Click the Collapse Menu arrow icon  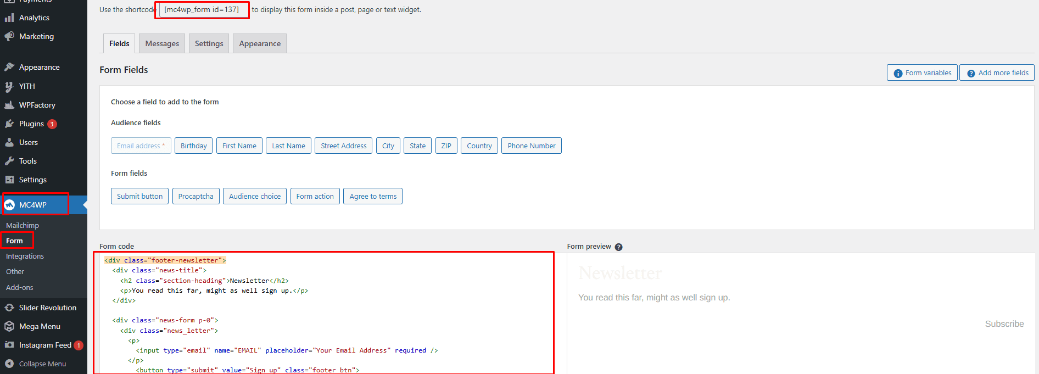click(x=9, y=364)
